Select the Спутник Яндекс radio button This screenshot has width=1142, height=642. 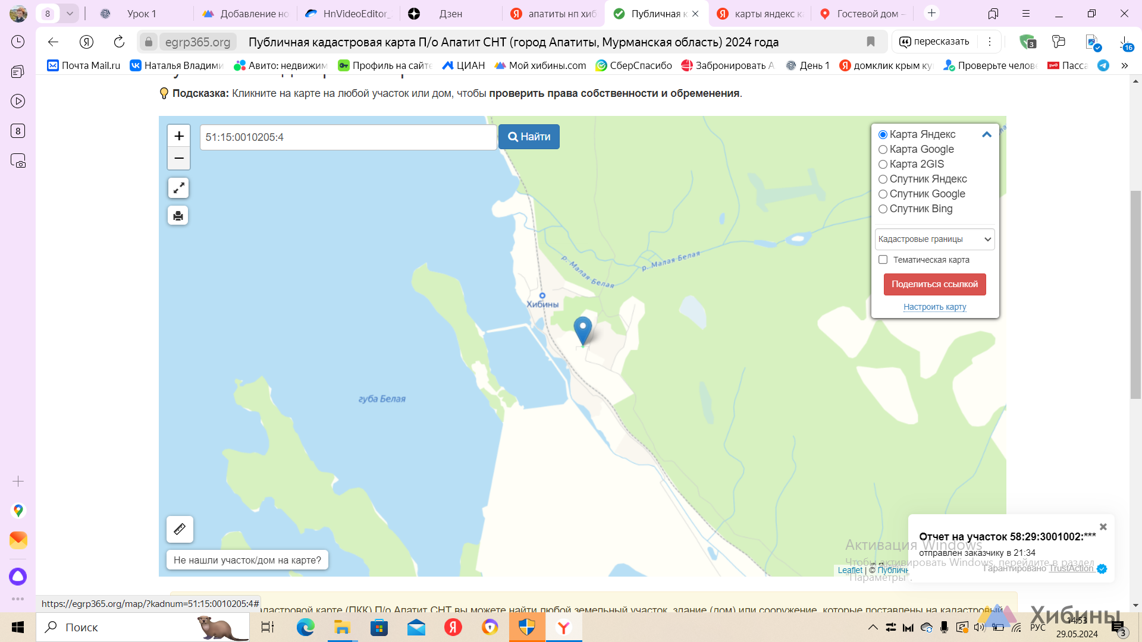coord(883,179)
